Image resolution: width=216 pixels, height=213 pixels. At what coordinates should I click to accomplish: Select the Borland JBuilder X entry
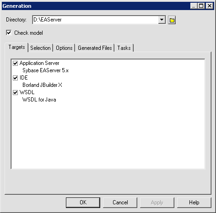42,85
